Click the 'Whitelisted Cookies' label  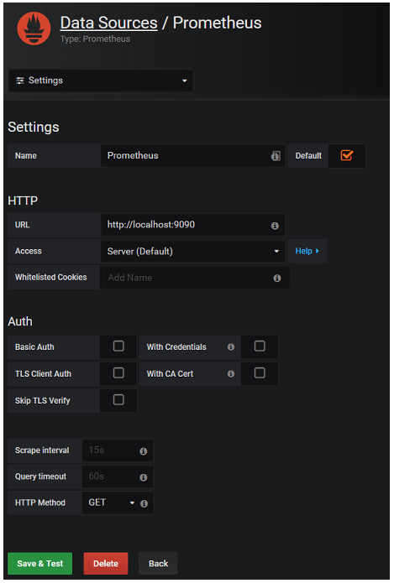[51, 278]
